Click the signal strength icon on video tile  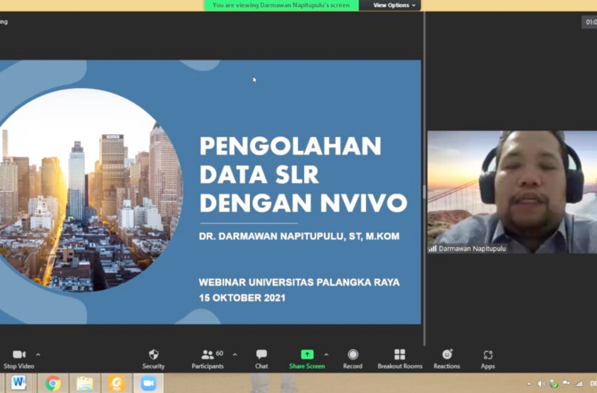pos(432,249)
